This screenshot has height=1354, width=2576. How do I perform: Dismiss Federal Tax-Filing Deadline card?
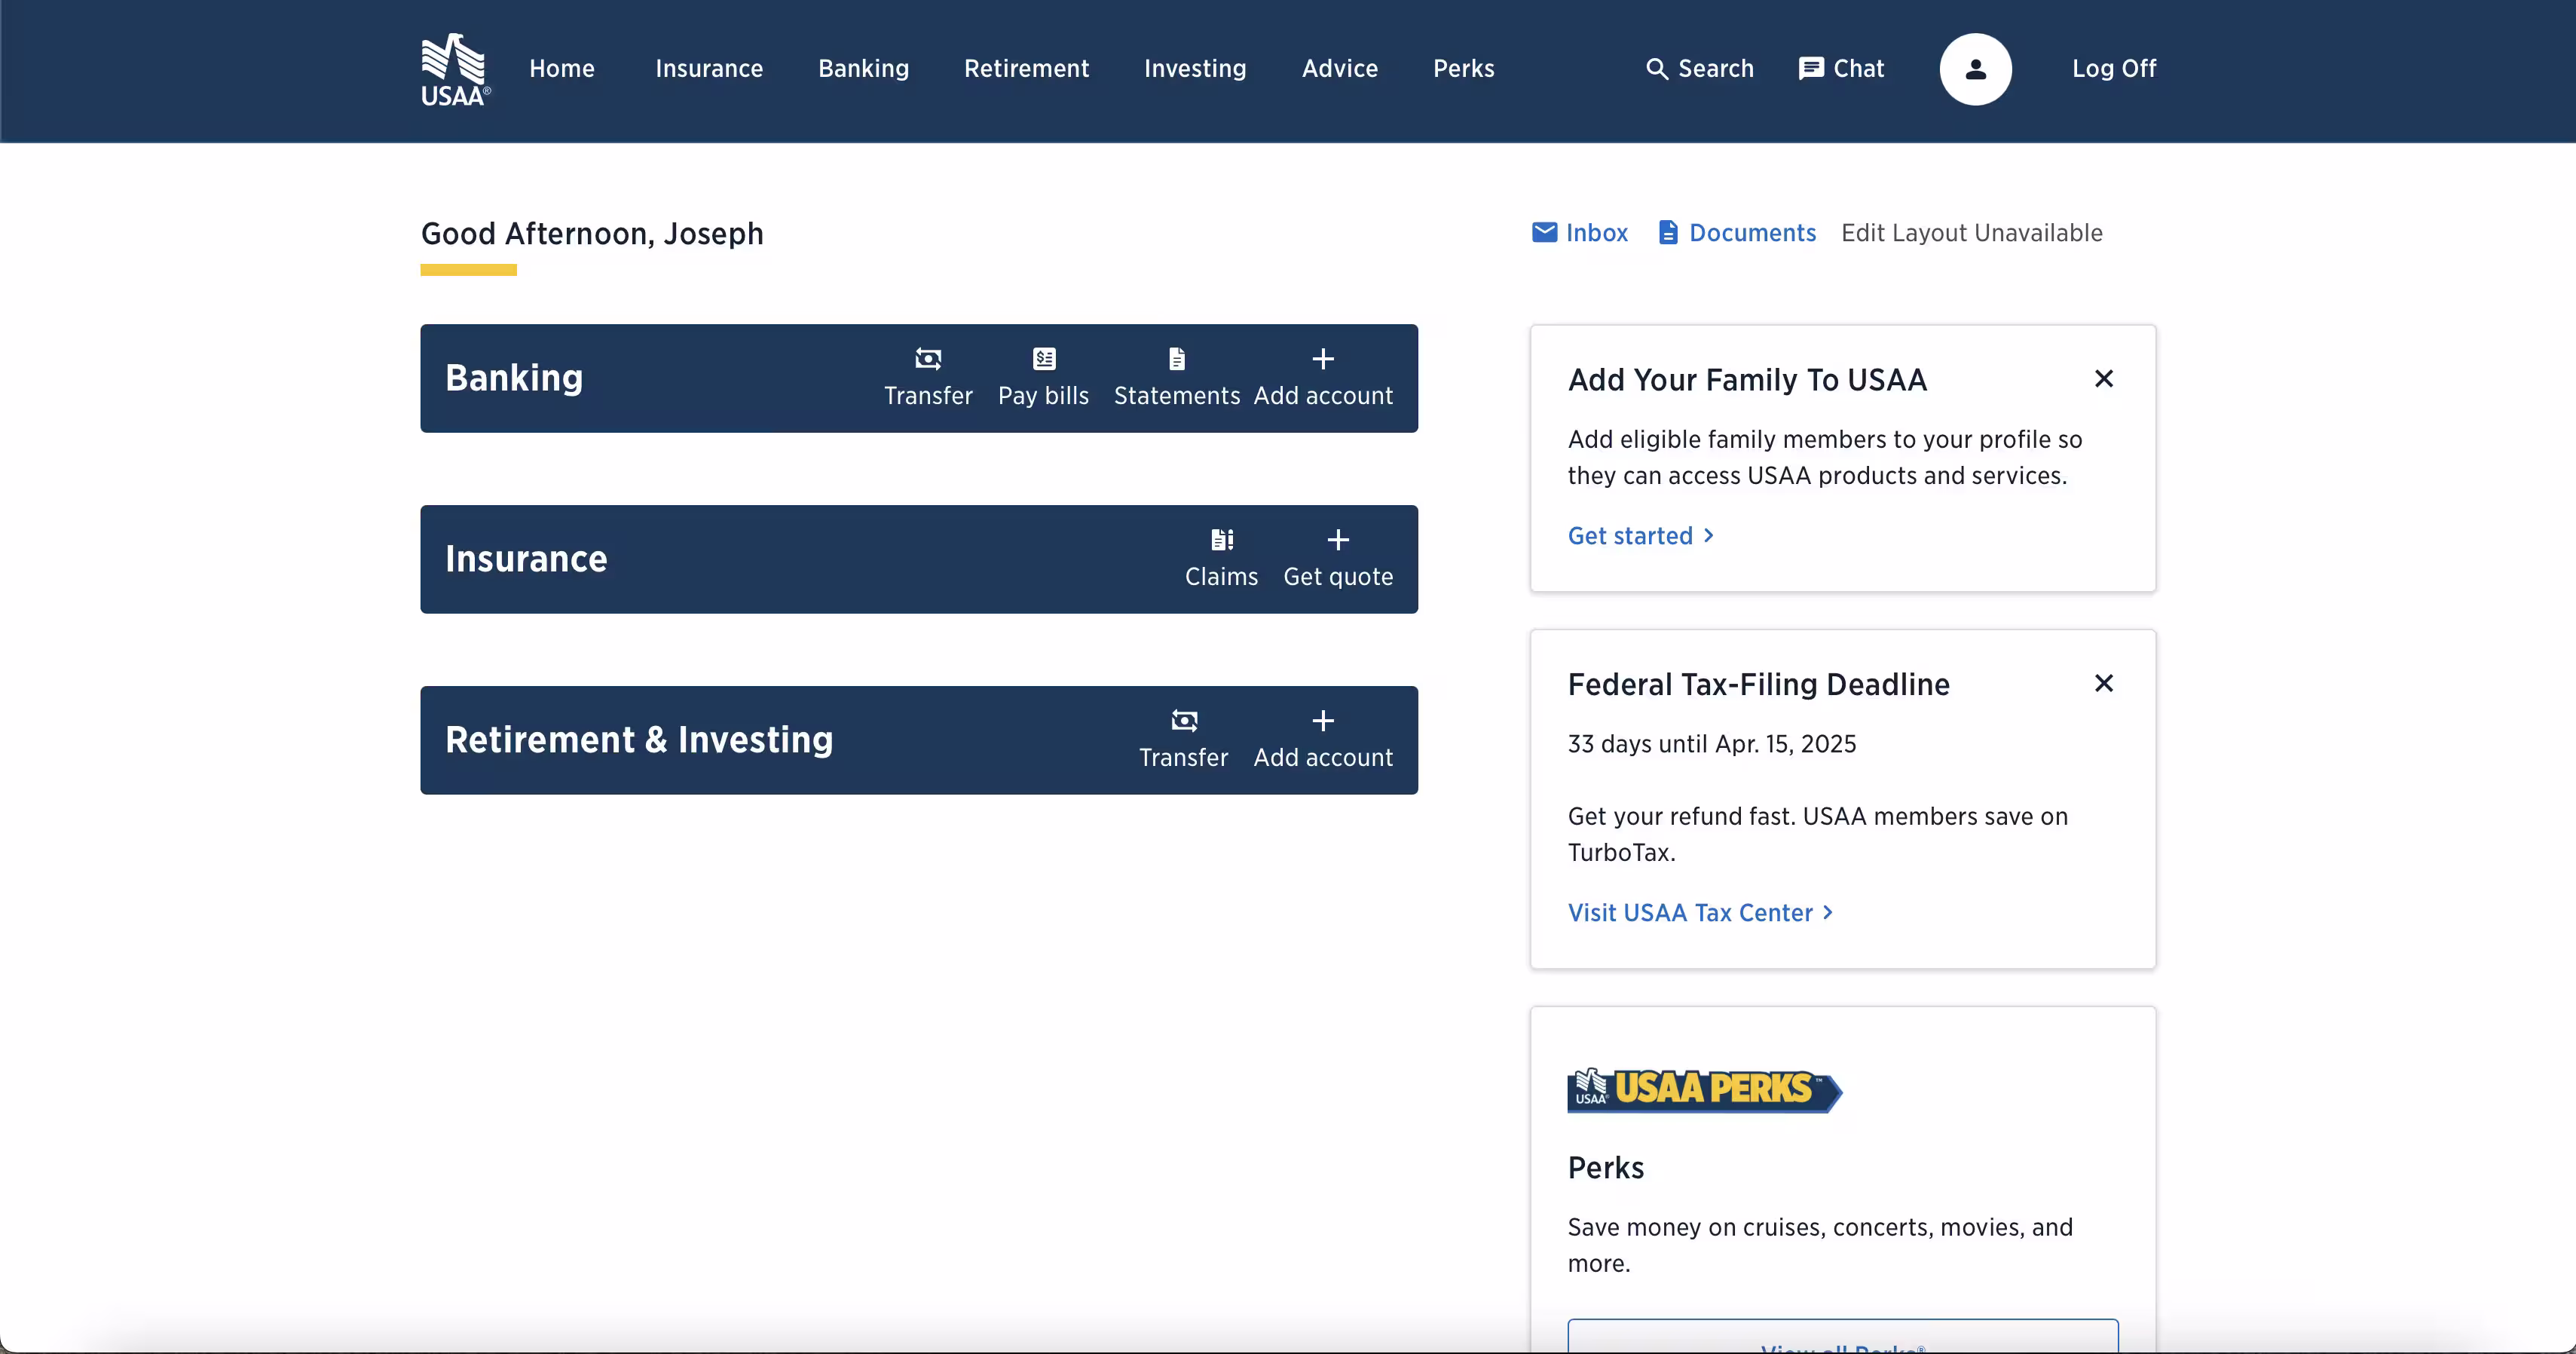(2104, 683)
